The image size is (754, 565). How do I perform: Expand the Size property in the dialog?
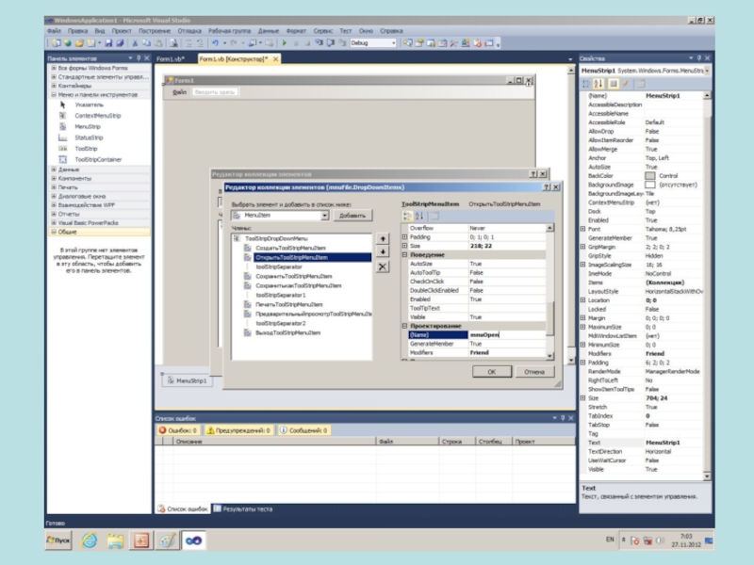tap(405, 245)
